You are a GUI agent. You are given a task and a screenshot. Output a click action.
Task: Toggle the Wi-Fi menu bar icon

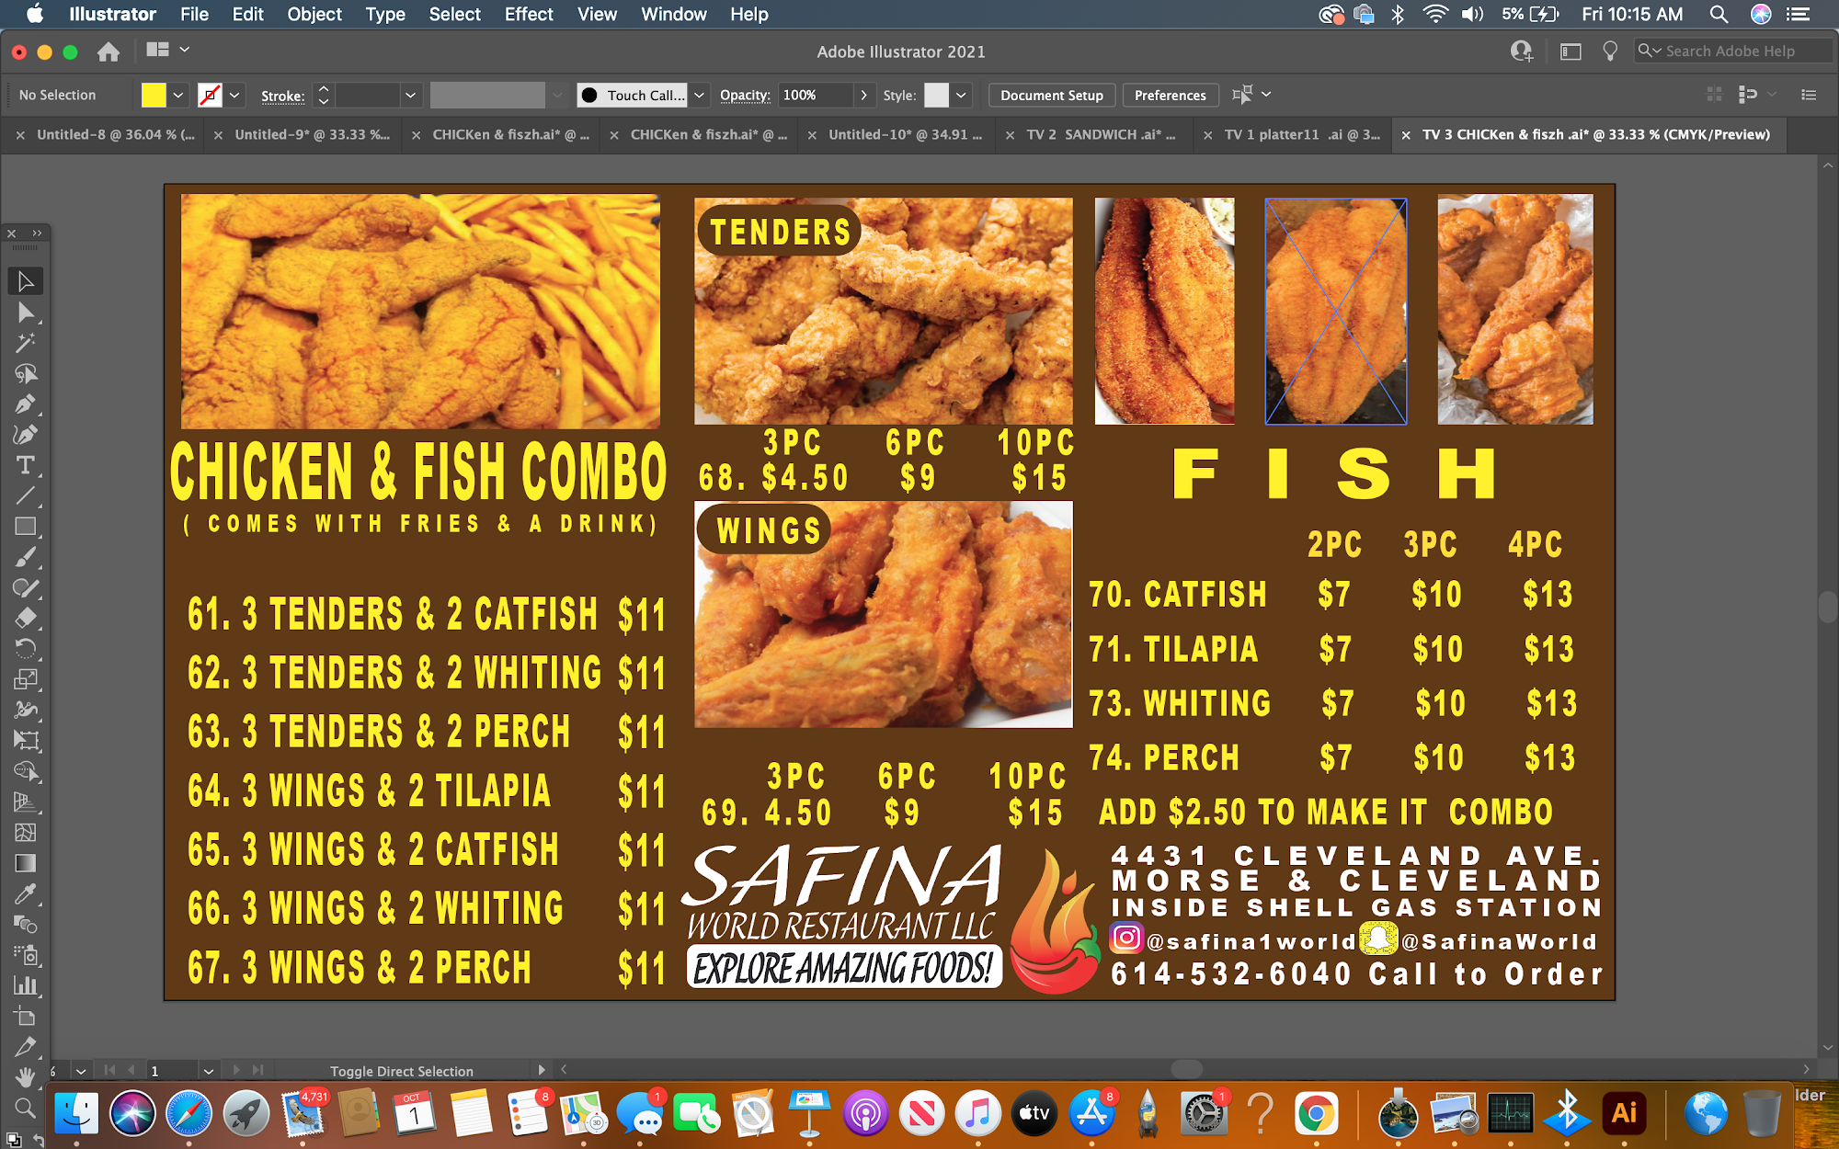[1434, 14]
